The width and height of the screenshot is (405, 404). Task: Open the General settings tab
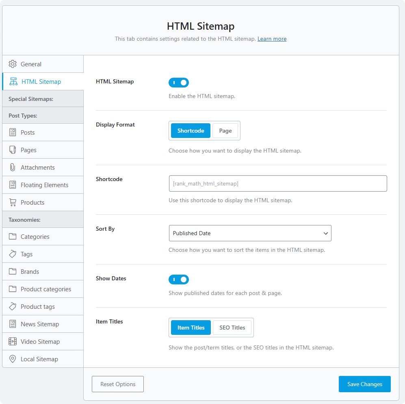pyautogui.click(x=43, y=64)
